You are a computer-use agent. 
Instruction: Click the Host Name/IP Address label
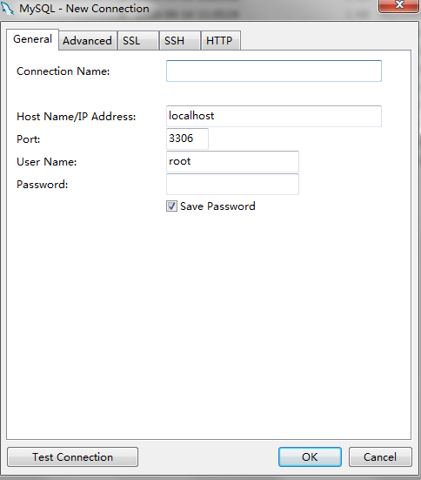pyautogui.click(x=77, y=117)
